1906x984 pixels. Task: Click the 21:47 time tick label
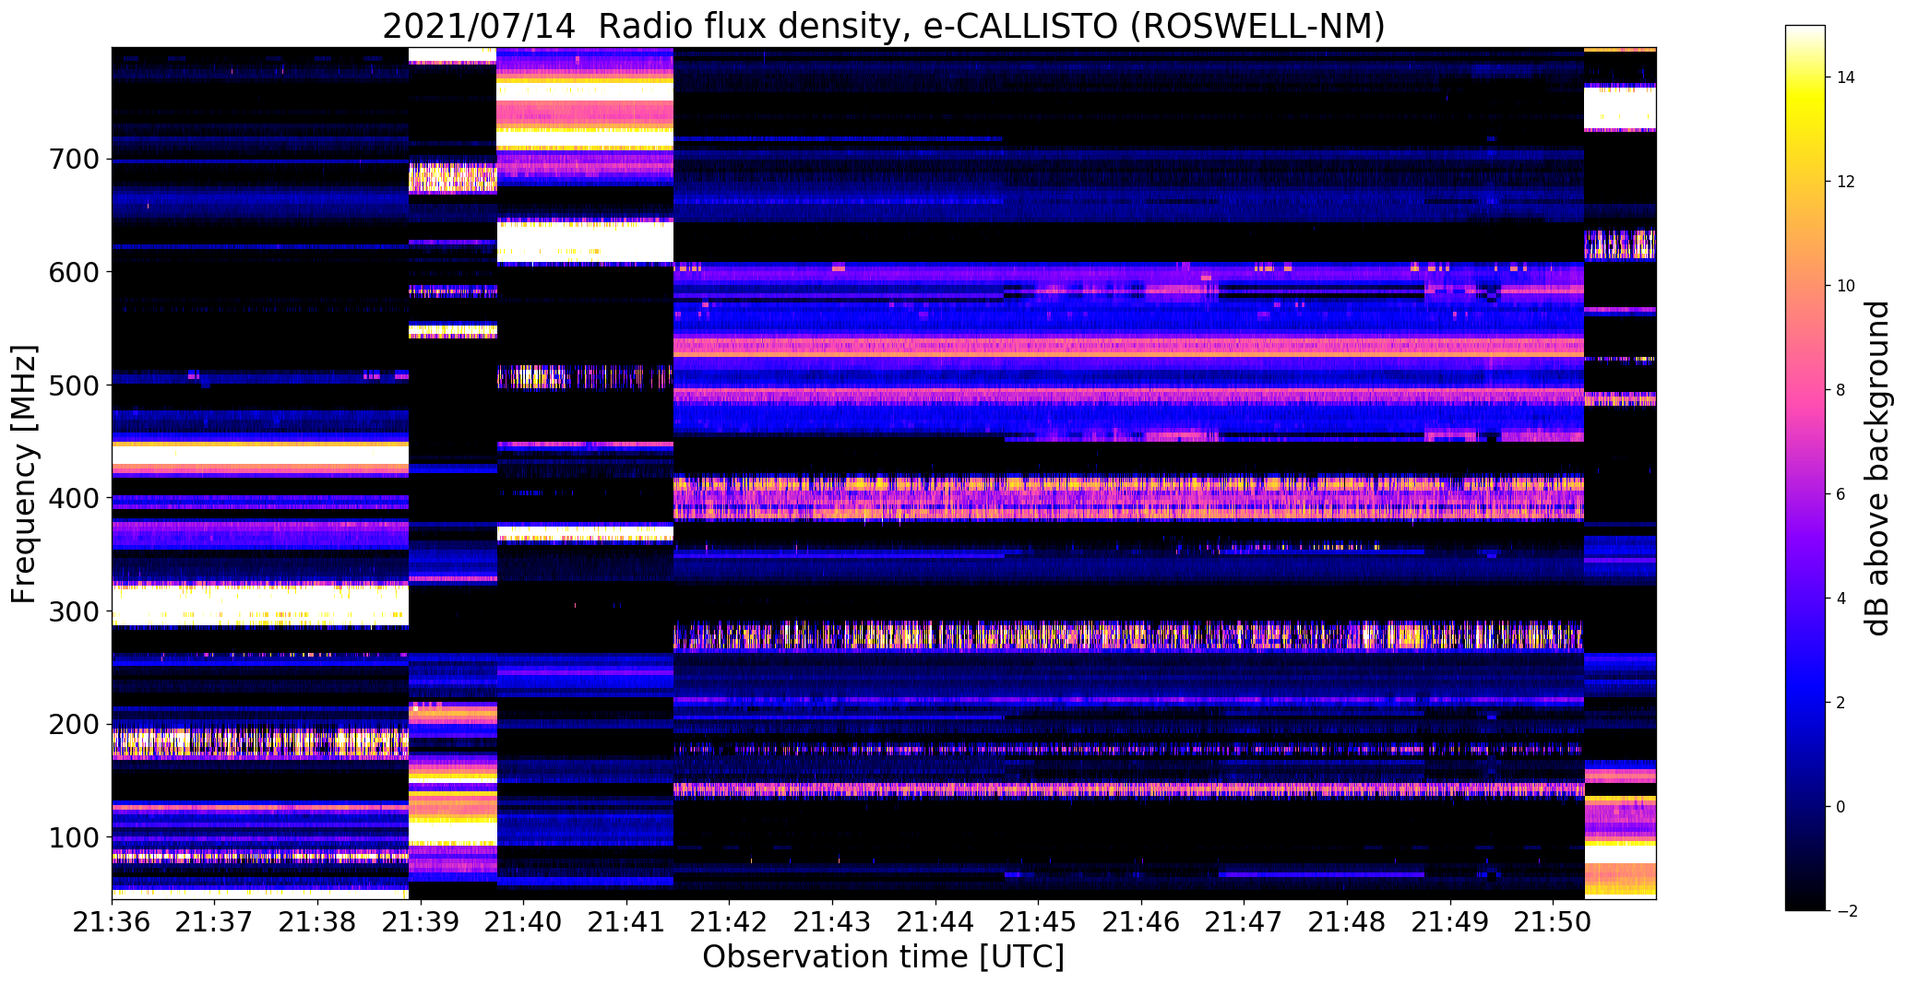click(x=1245, y=922)
